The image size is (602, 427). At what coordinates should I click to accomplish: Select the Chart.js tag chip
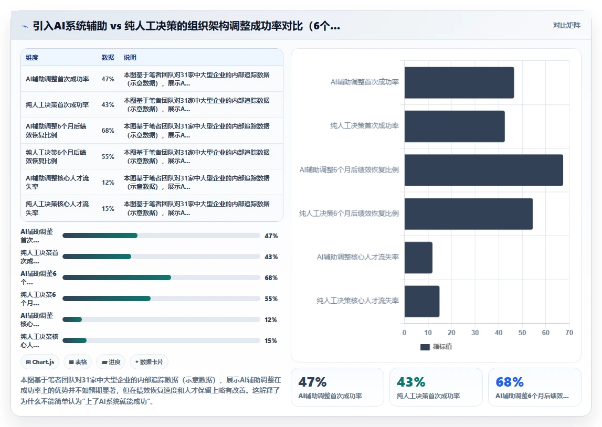pyautogui.click(x=40, y=362)
